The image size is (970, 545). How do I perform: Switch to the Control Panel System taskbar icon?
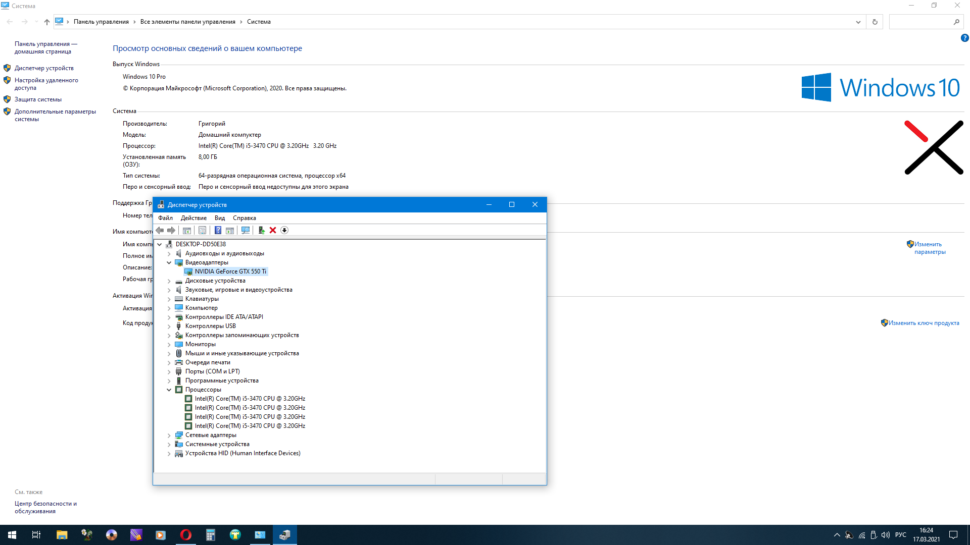(x=260, y=535)
